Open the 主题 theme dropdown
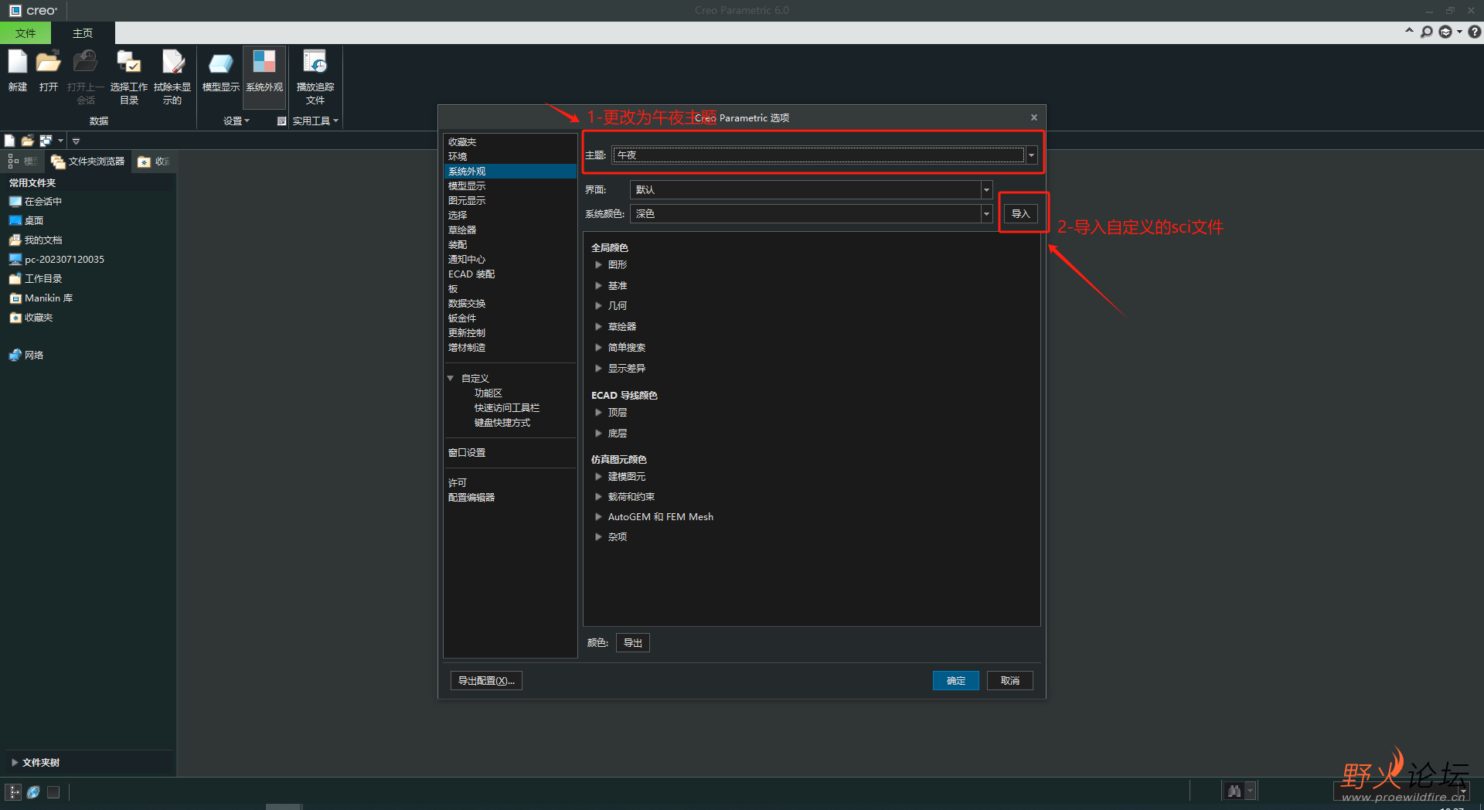This screenshot has width=1484, height=810. click(x=1031, y=155)
